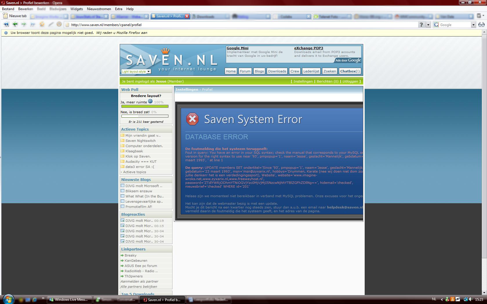Open the Help menu
Viewport: 487px width, 304px height.
(130, 9)
